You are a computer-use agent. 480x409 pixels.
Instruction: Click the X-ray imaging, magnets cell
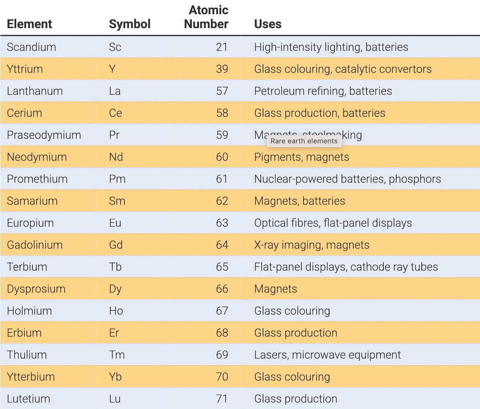tap(312, 245)
